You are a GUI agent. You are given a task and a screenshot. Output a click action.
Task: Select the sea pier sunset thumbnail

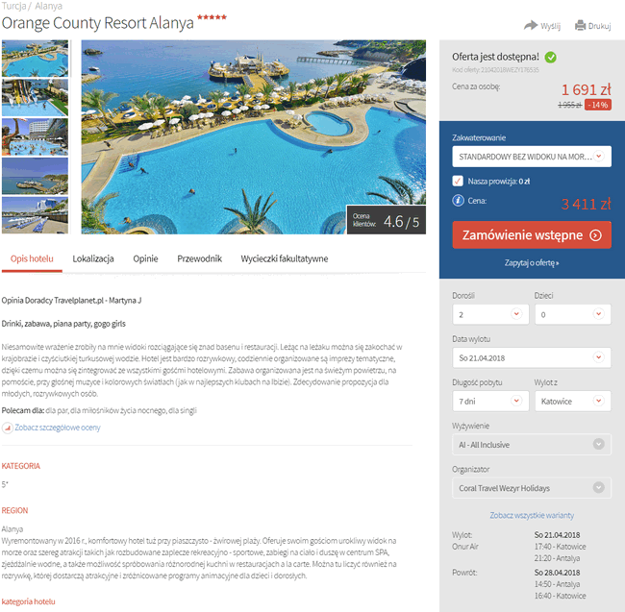pos(35,176)
